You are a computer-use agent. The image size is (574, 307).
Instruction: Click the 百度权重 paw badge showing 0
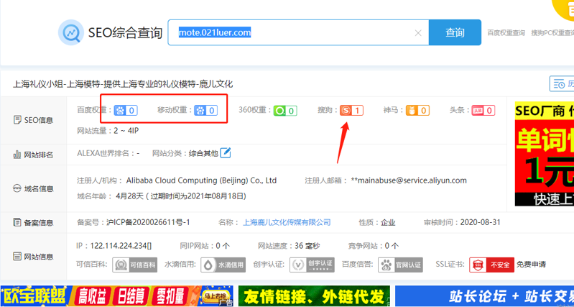pyautogui.click(x=126, y=110)
